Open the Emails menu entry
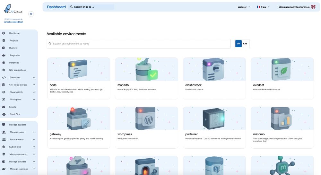This screenshot has width=321, height=175. click(x=19, y=107)
